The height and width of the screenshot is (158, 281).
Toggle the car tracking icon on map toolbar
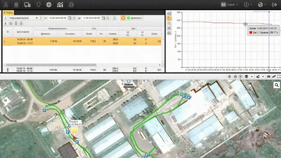[269, 77]
